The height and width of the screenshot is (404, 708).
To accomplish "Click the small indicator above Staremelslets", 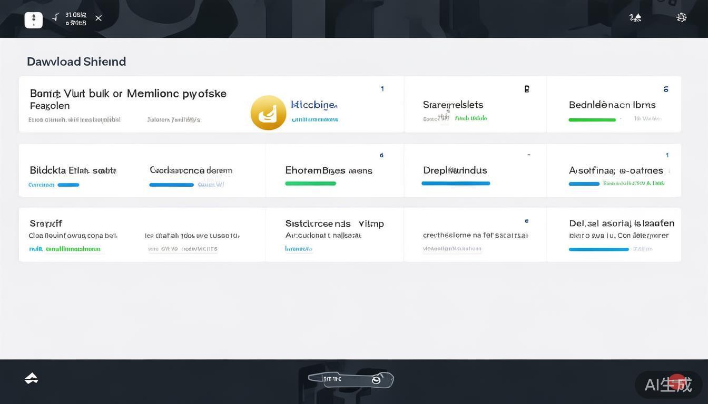I will pos(526,89).
